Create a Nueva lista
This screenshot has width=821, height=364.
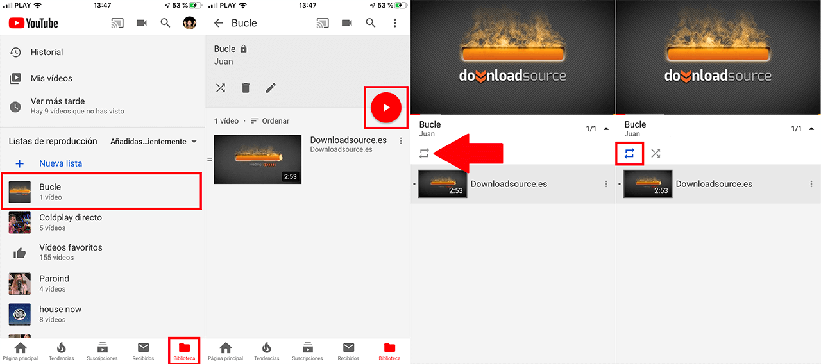pyautogui.click(x=103, y=163)
